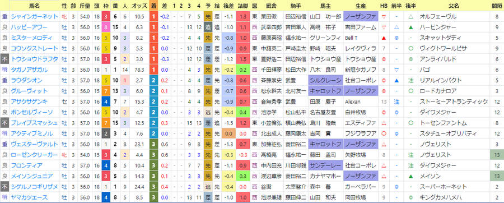Open ボンセルヴィーソ horse details

pos(32,112)
